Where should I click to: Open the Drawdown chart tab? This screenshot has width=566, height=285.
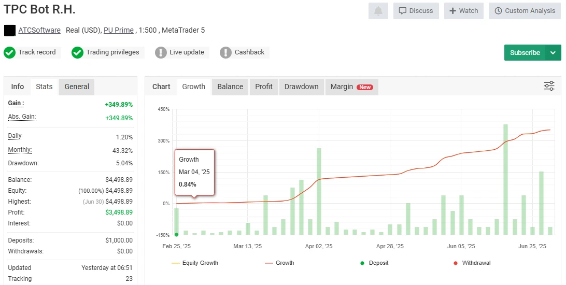[x=301, y=87]
